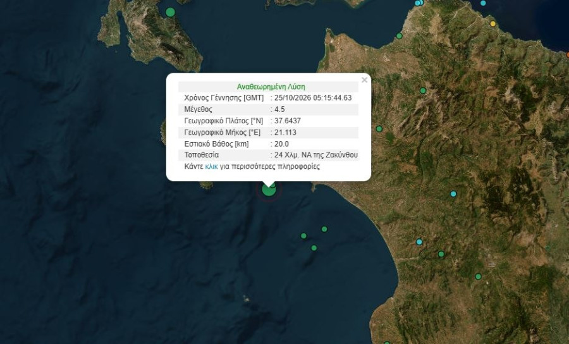Open the 'κλικ' link for more information
This screenshot has width=569, height=344.
tap(211, 166)
